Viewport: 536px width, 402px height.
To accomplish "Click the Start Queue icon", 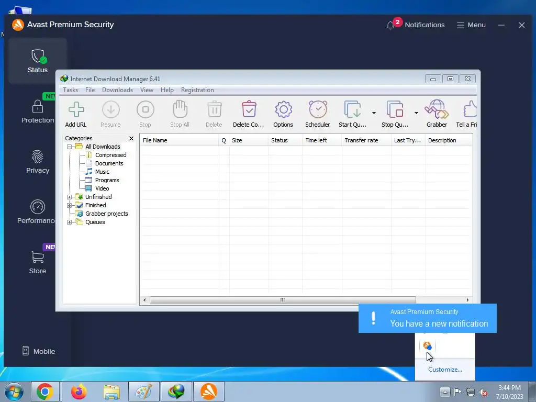I will coord(352,109).
